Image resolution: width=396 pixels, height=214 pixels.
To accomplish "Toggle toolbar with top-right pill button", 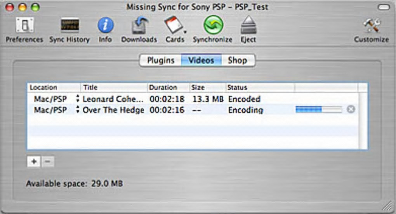I will point(384,7).
